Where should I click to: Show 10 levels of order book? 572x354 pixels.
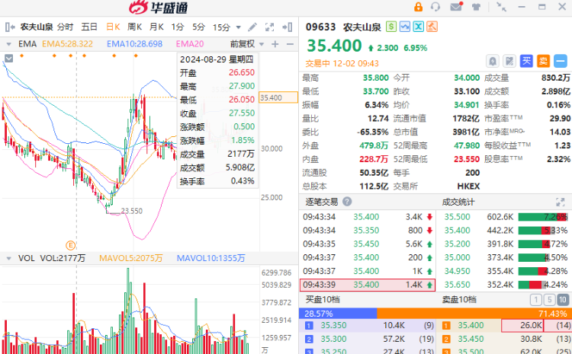tap(563, 300)
